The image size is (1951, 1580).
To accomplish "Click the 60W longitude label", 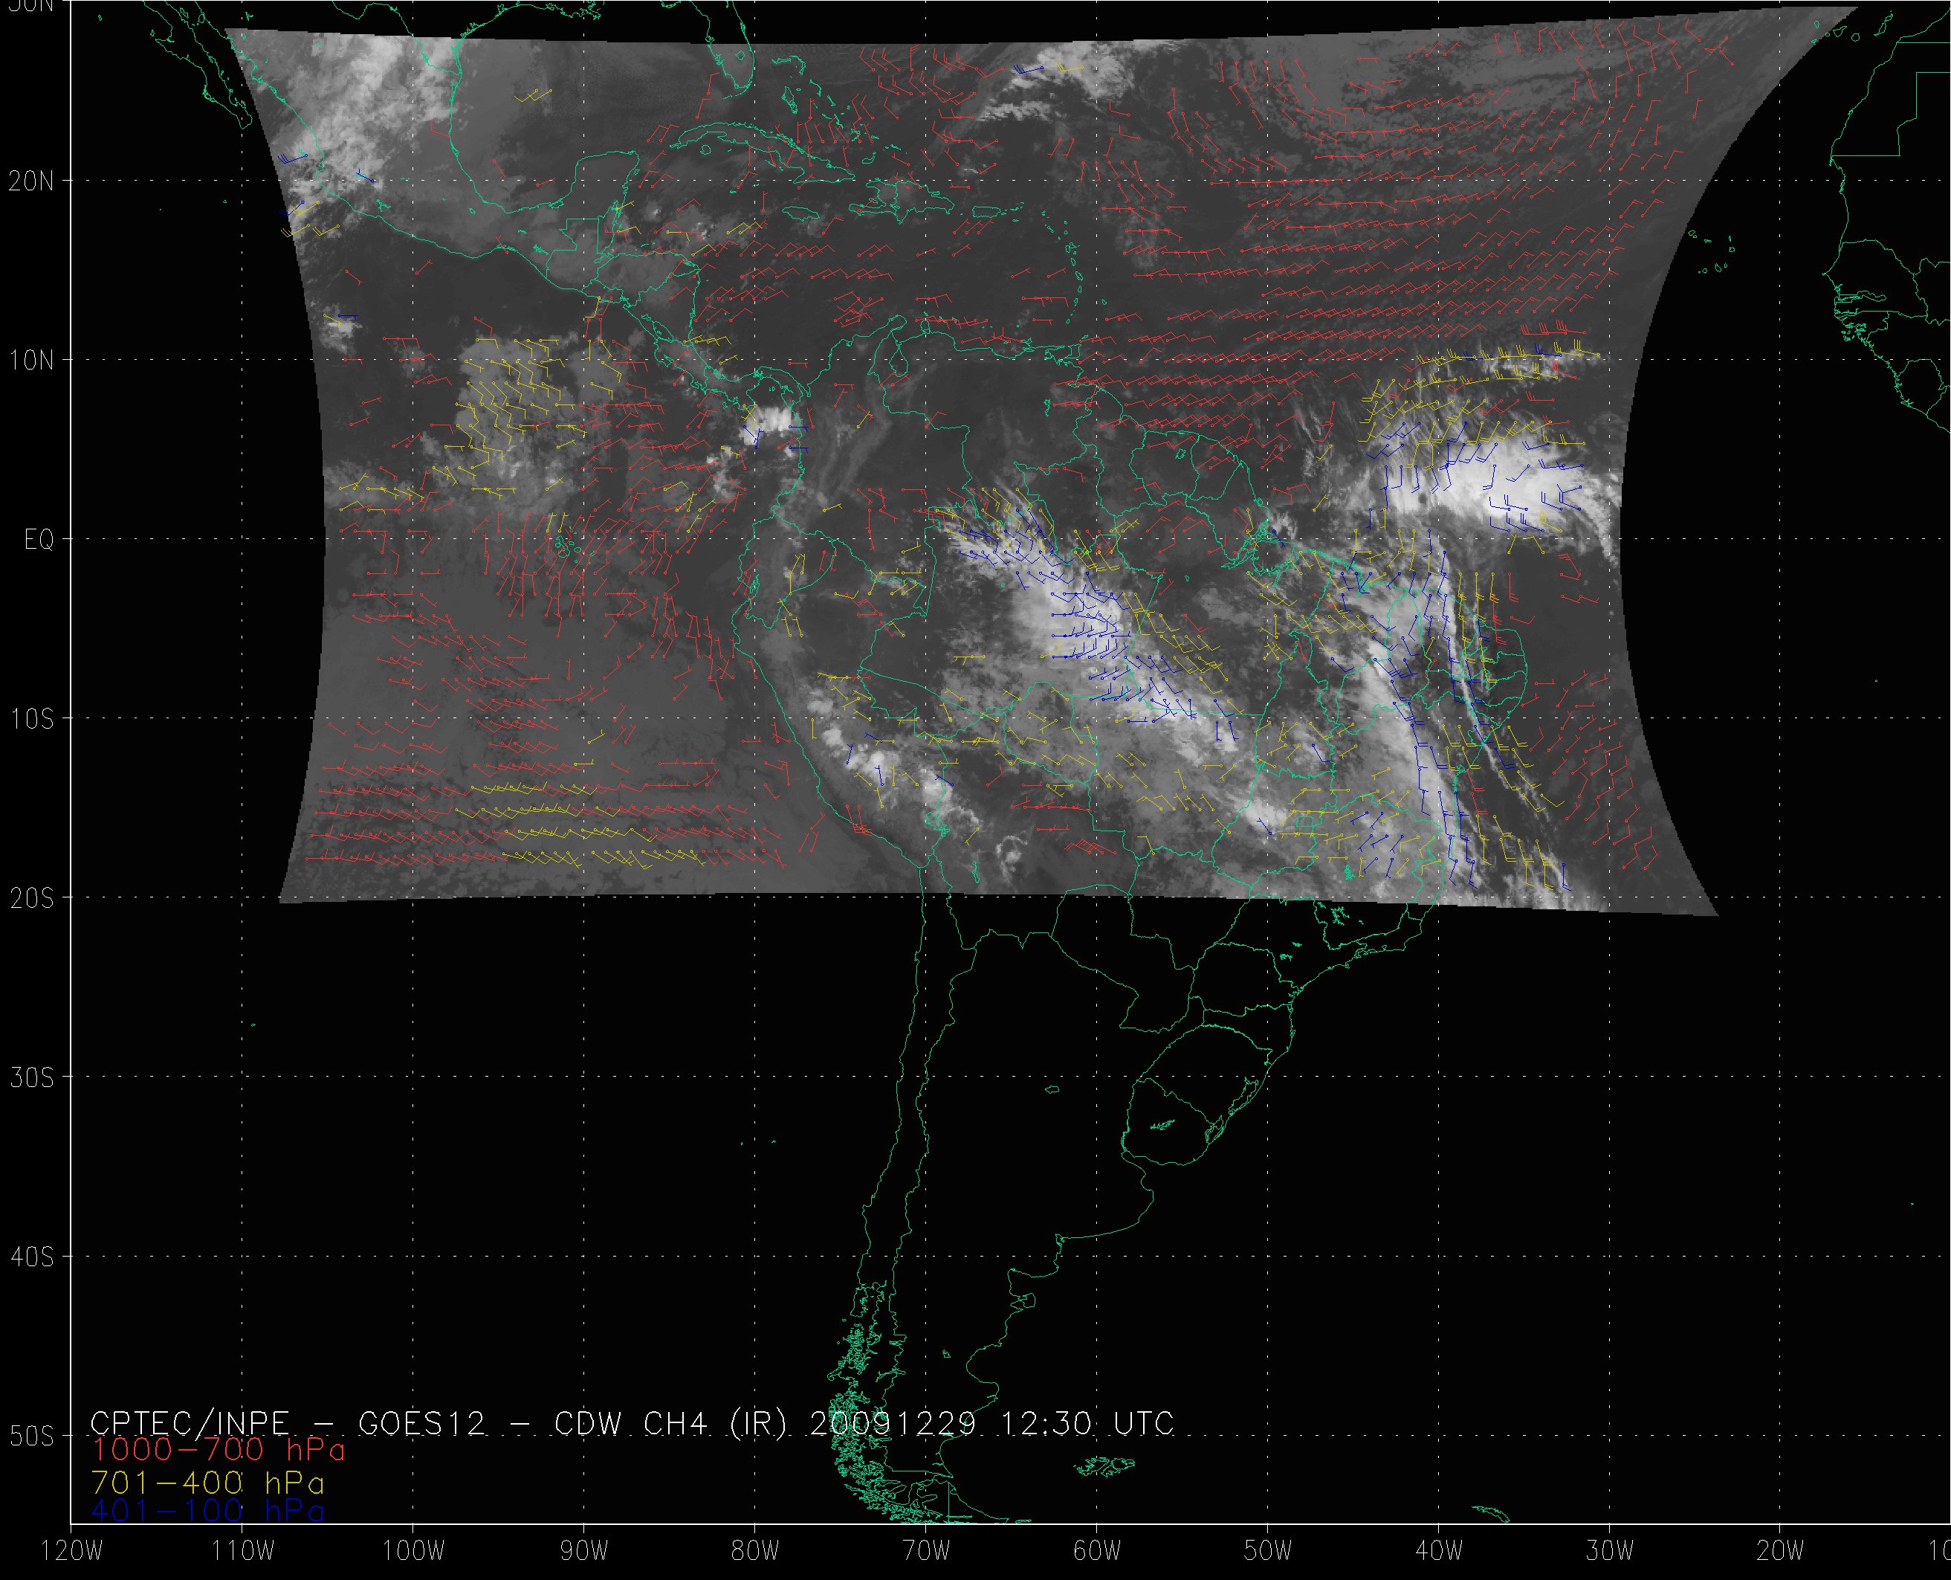I will point(1097,1551).
